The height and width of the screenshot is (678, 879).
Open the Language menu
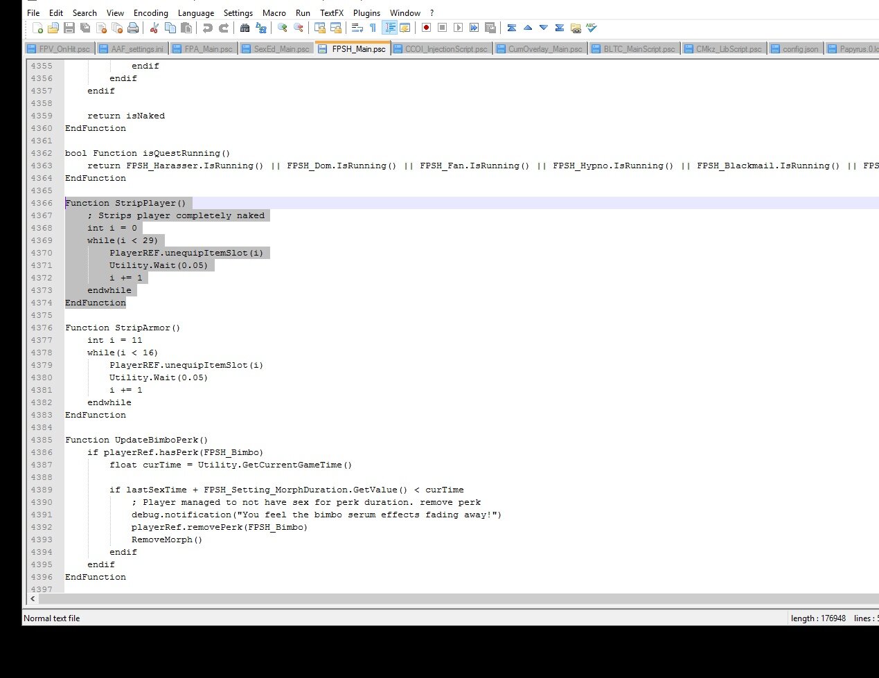pos(196,12)
